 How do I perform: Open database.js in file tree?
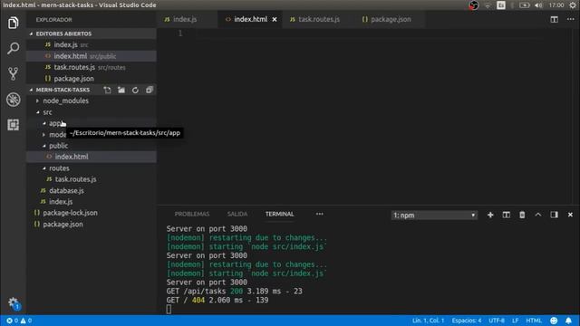(x=91, y=191)
